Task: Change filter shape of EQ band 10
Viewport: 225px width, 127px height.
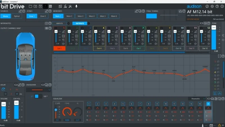Action: (166, 108)
